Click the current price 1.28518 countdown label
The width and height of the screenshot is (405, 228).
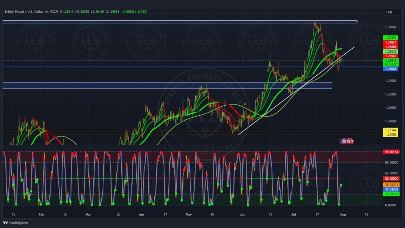pyautogui.click(x=391, y=62)
